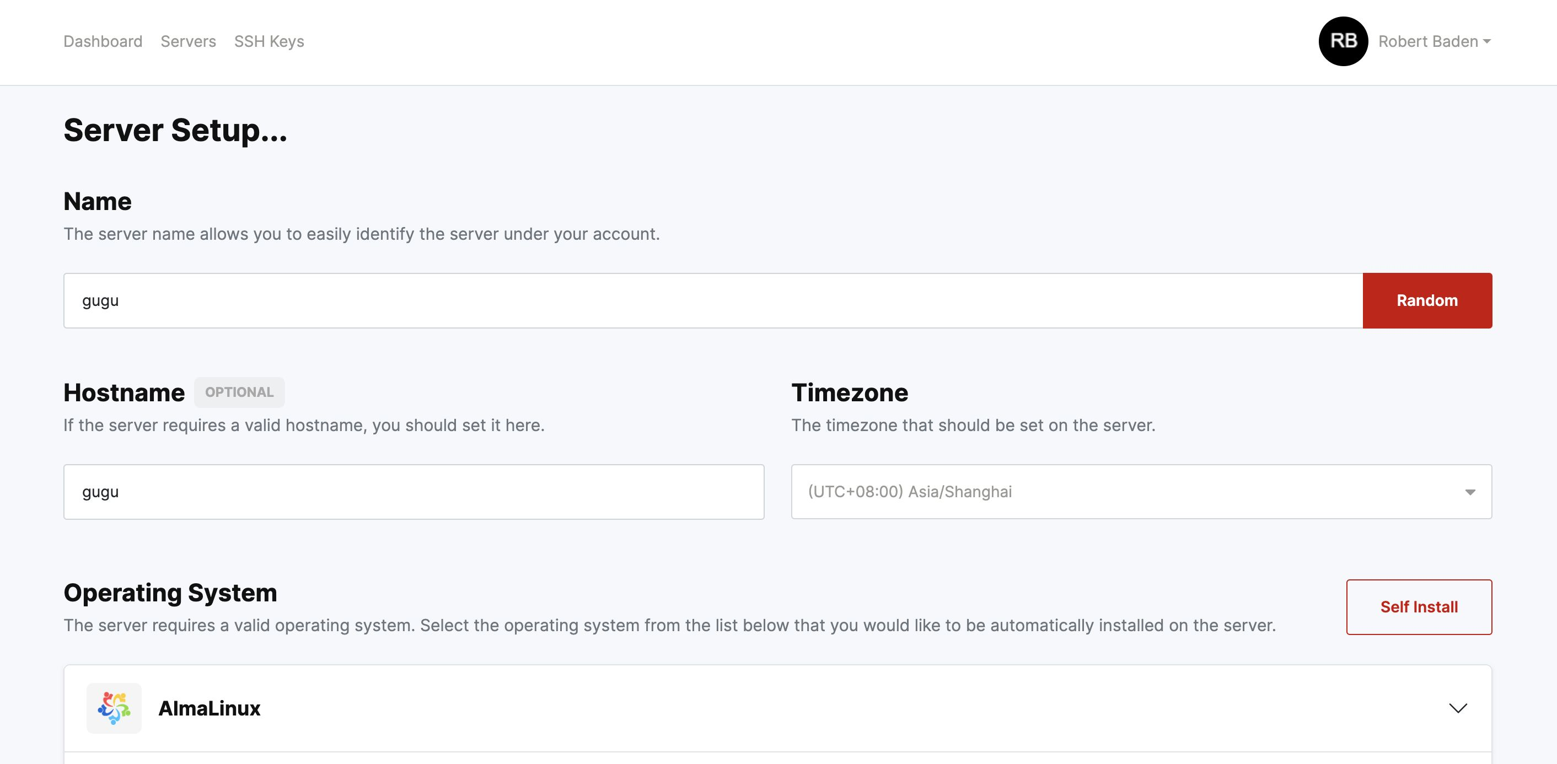Click the Self Install button
1557x764 pixels.
click(1419, 607)
